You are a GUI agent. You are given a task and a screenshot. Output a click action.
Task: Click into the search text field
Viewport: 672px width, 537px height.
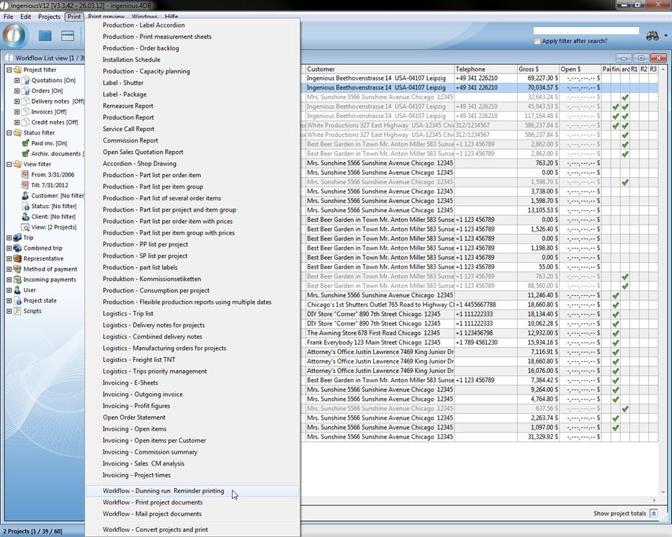click(x=586, y=31)
